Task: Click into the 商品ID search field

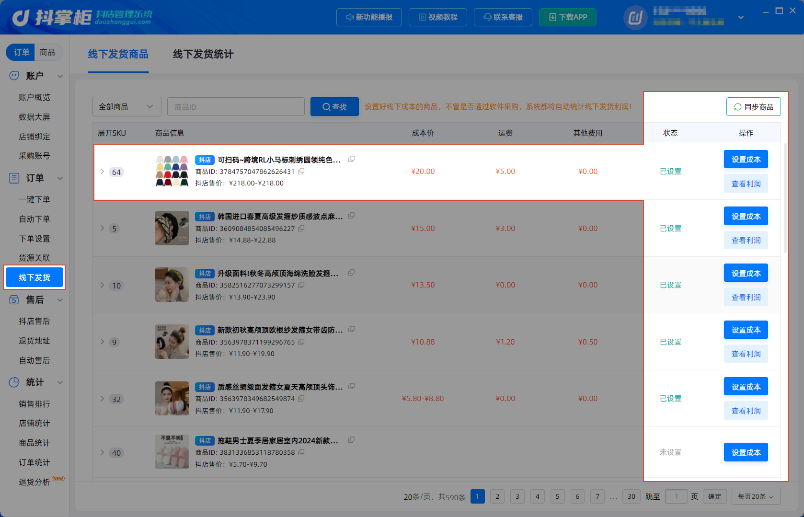Action: 236,107
